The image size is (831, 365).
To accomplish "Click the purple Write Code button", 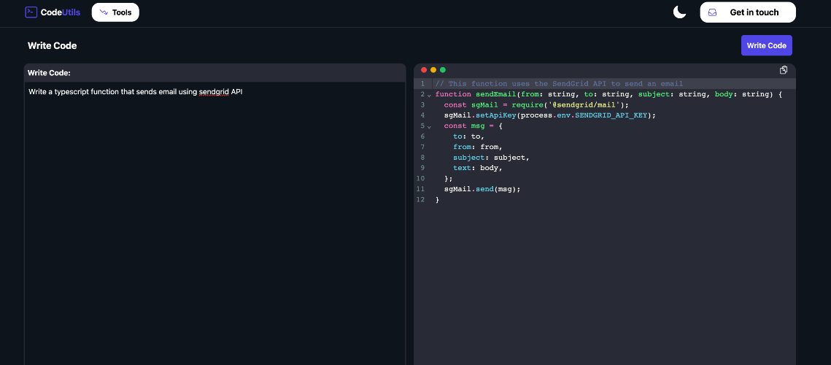I will [x=766, y=45].
